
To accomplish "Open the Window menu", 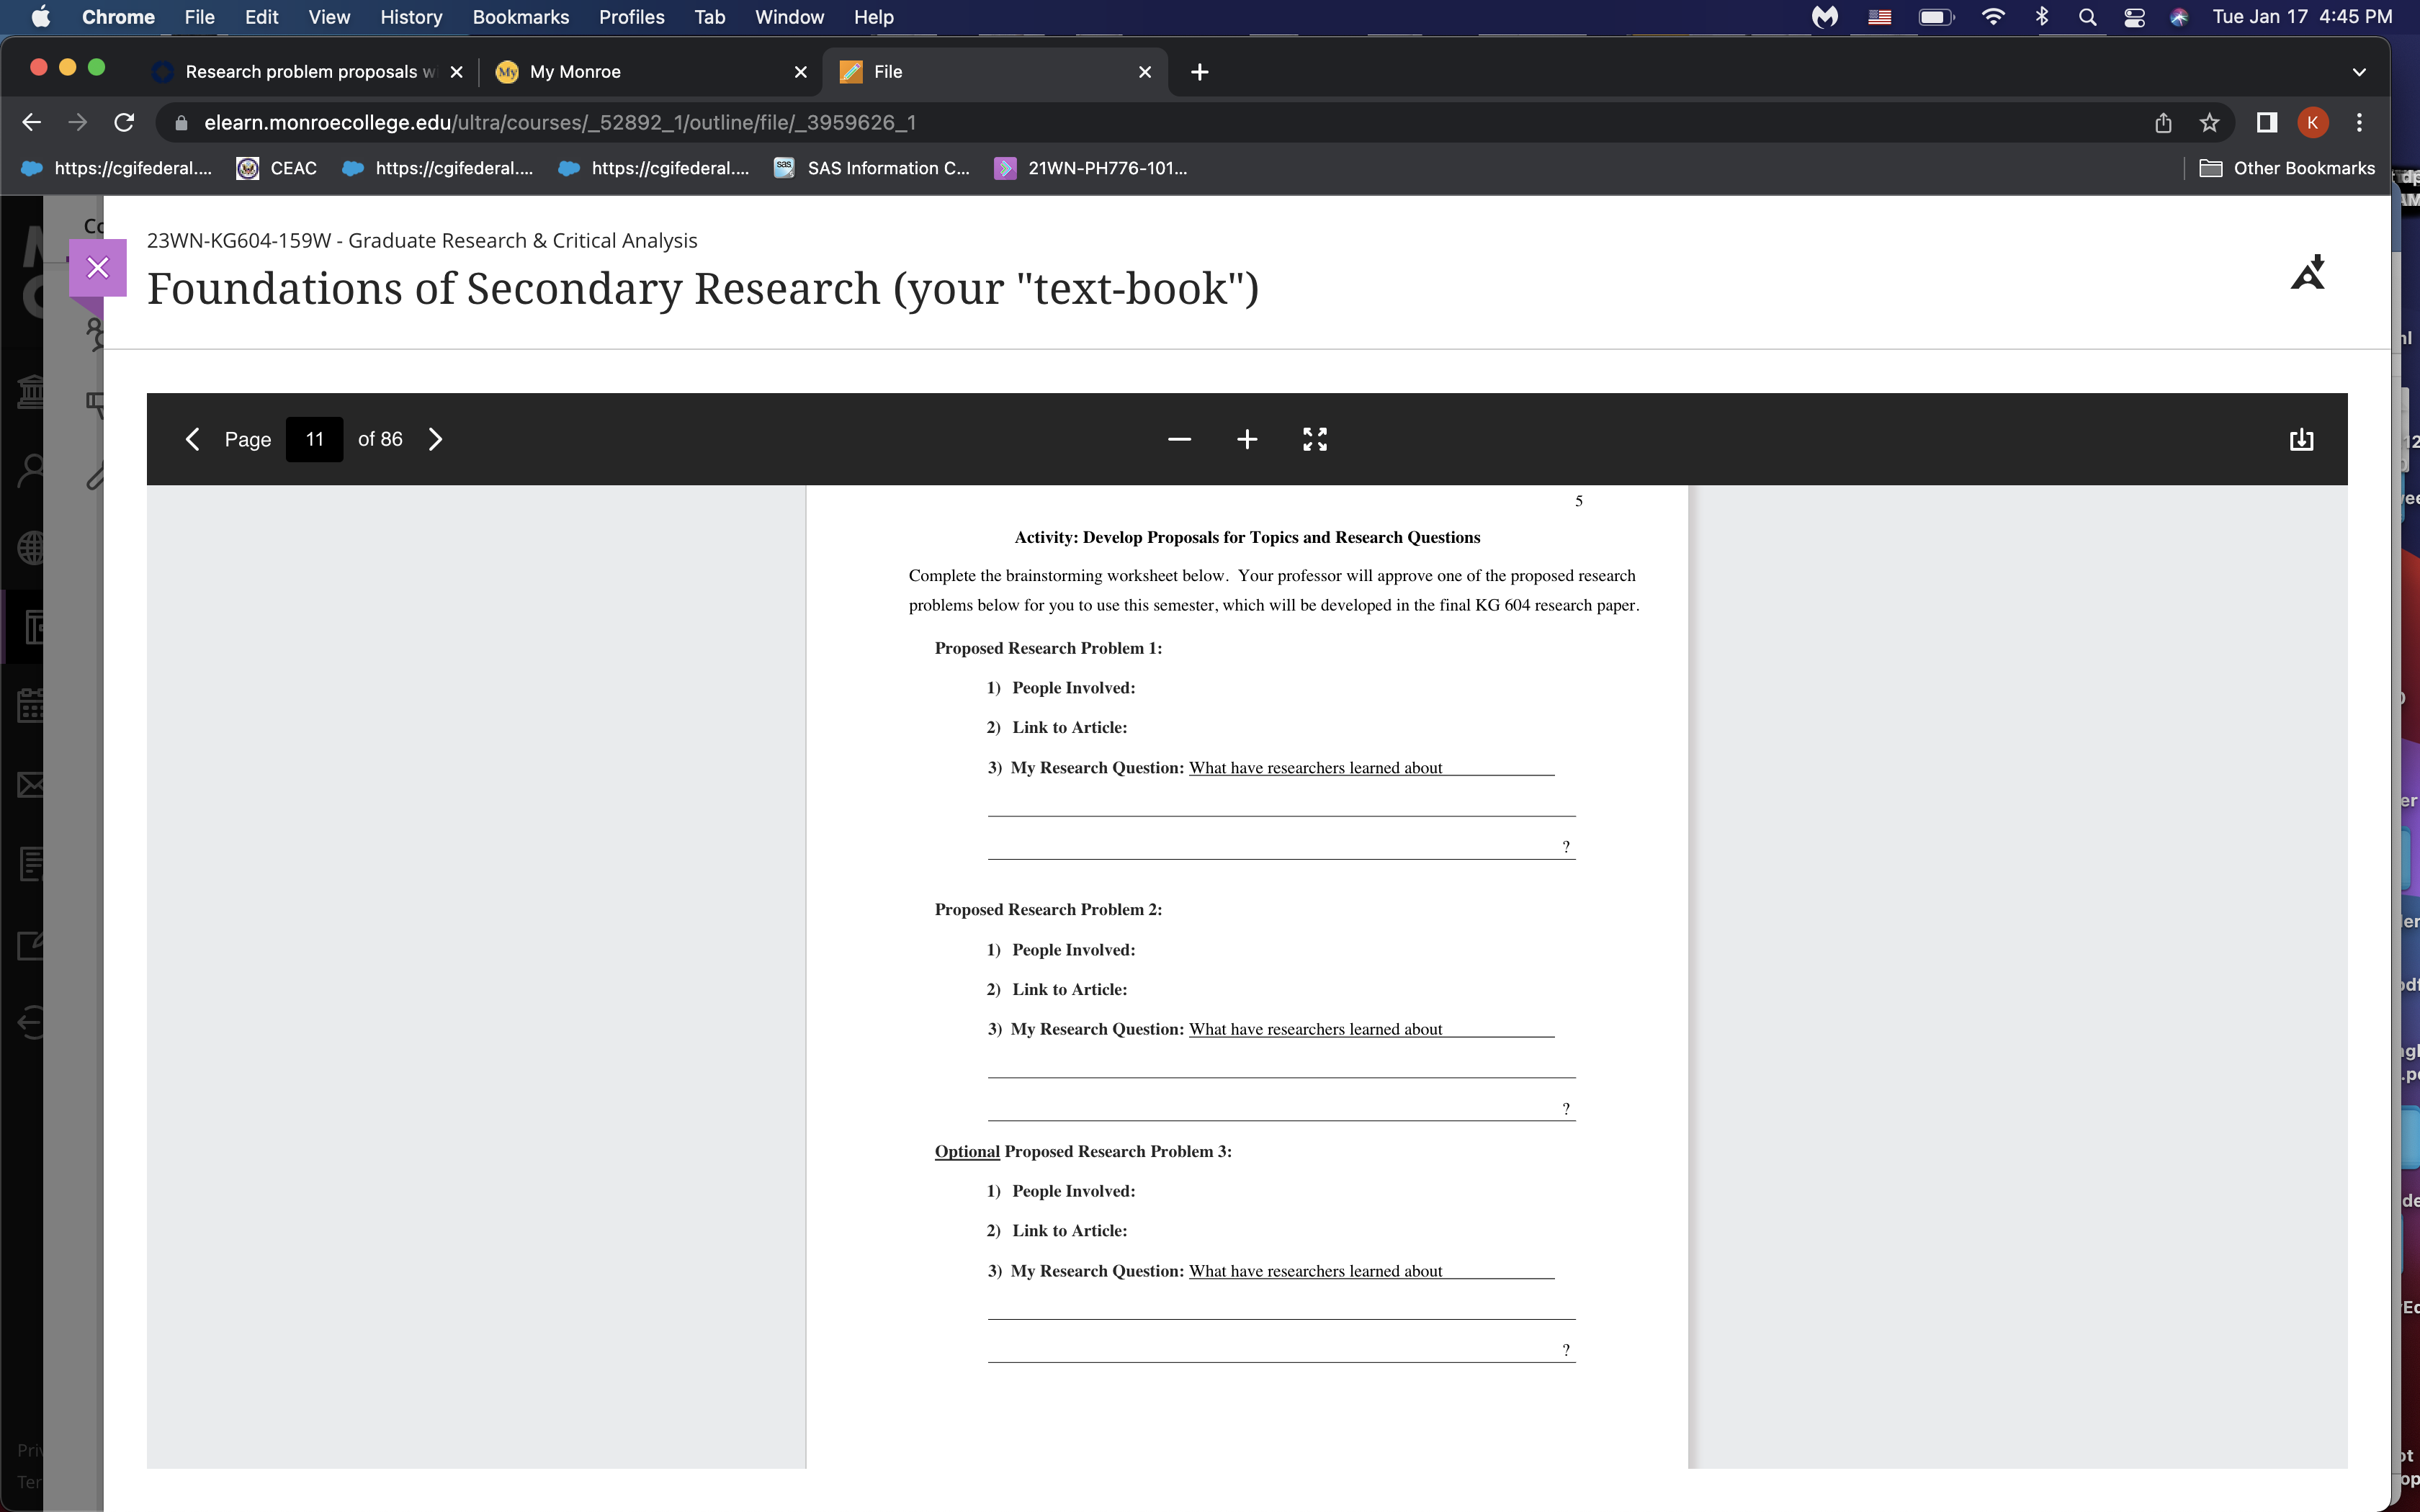I will [789, 17].
